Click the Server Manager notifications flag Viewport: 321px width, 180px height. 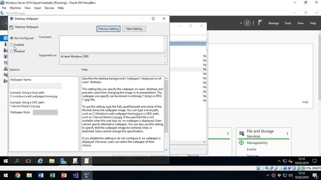pyautogui.click(x=260, y=22)
